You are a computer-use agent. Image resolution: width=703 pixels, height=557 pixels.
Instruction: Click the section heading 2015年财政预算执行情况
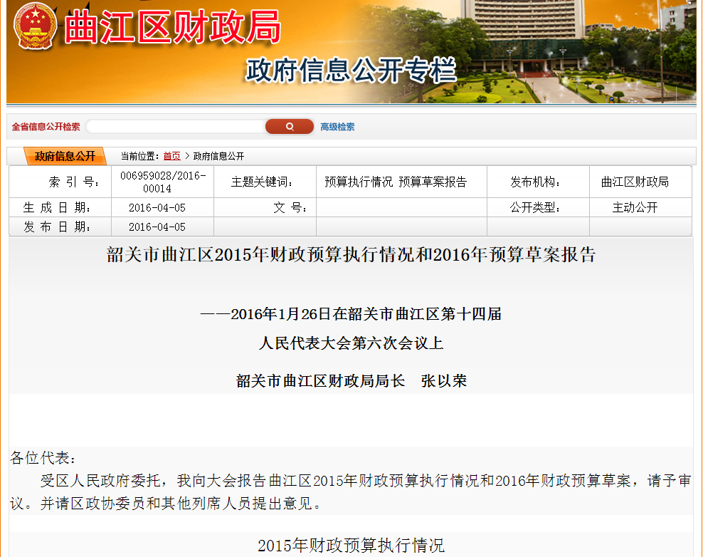pyautogui.click(x=351, y=546)
